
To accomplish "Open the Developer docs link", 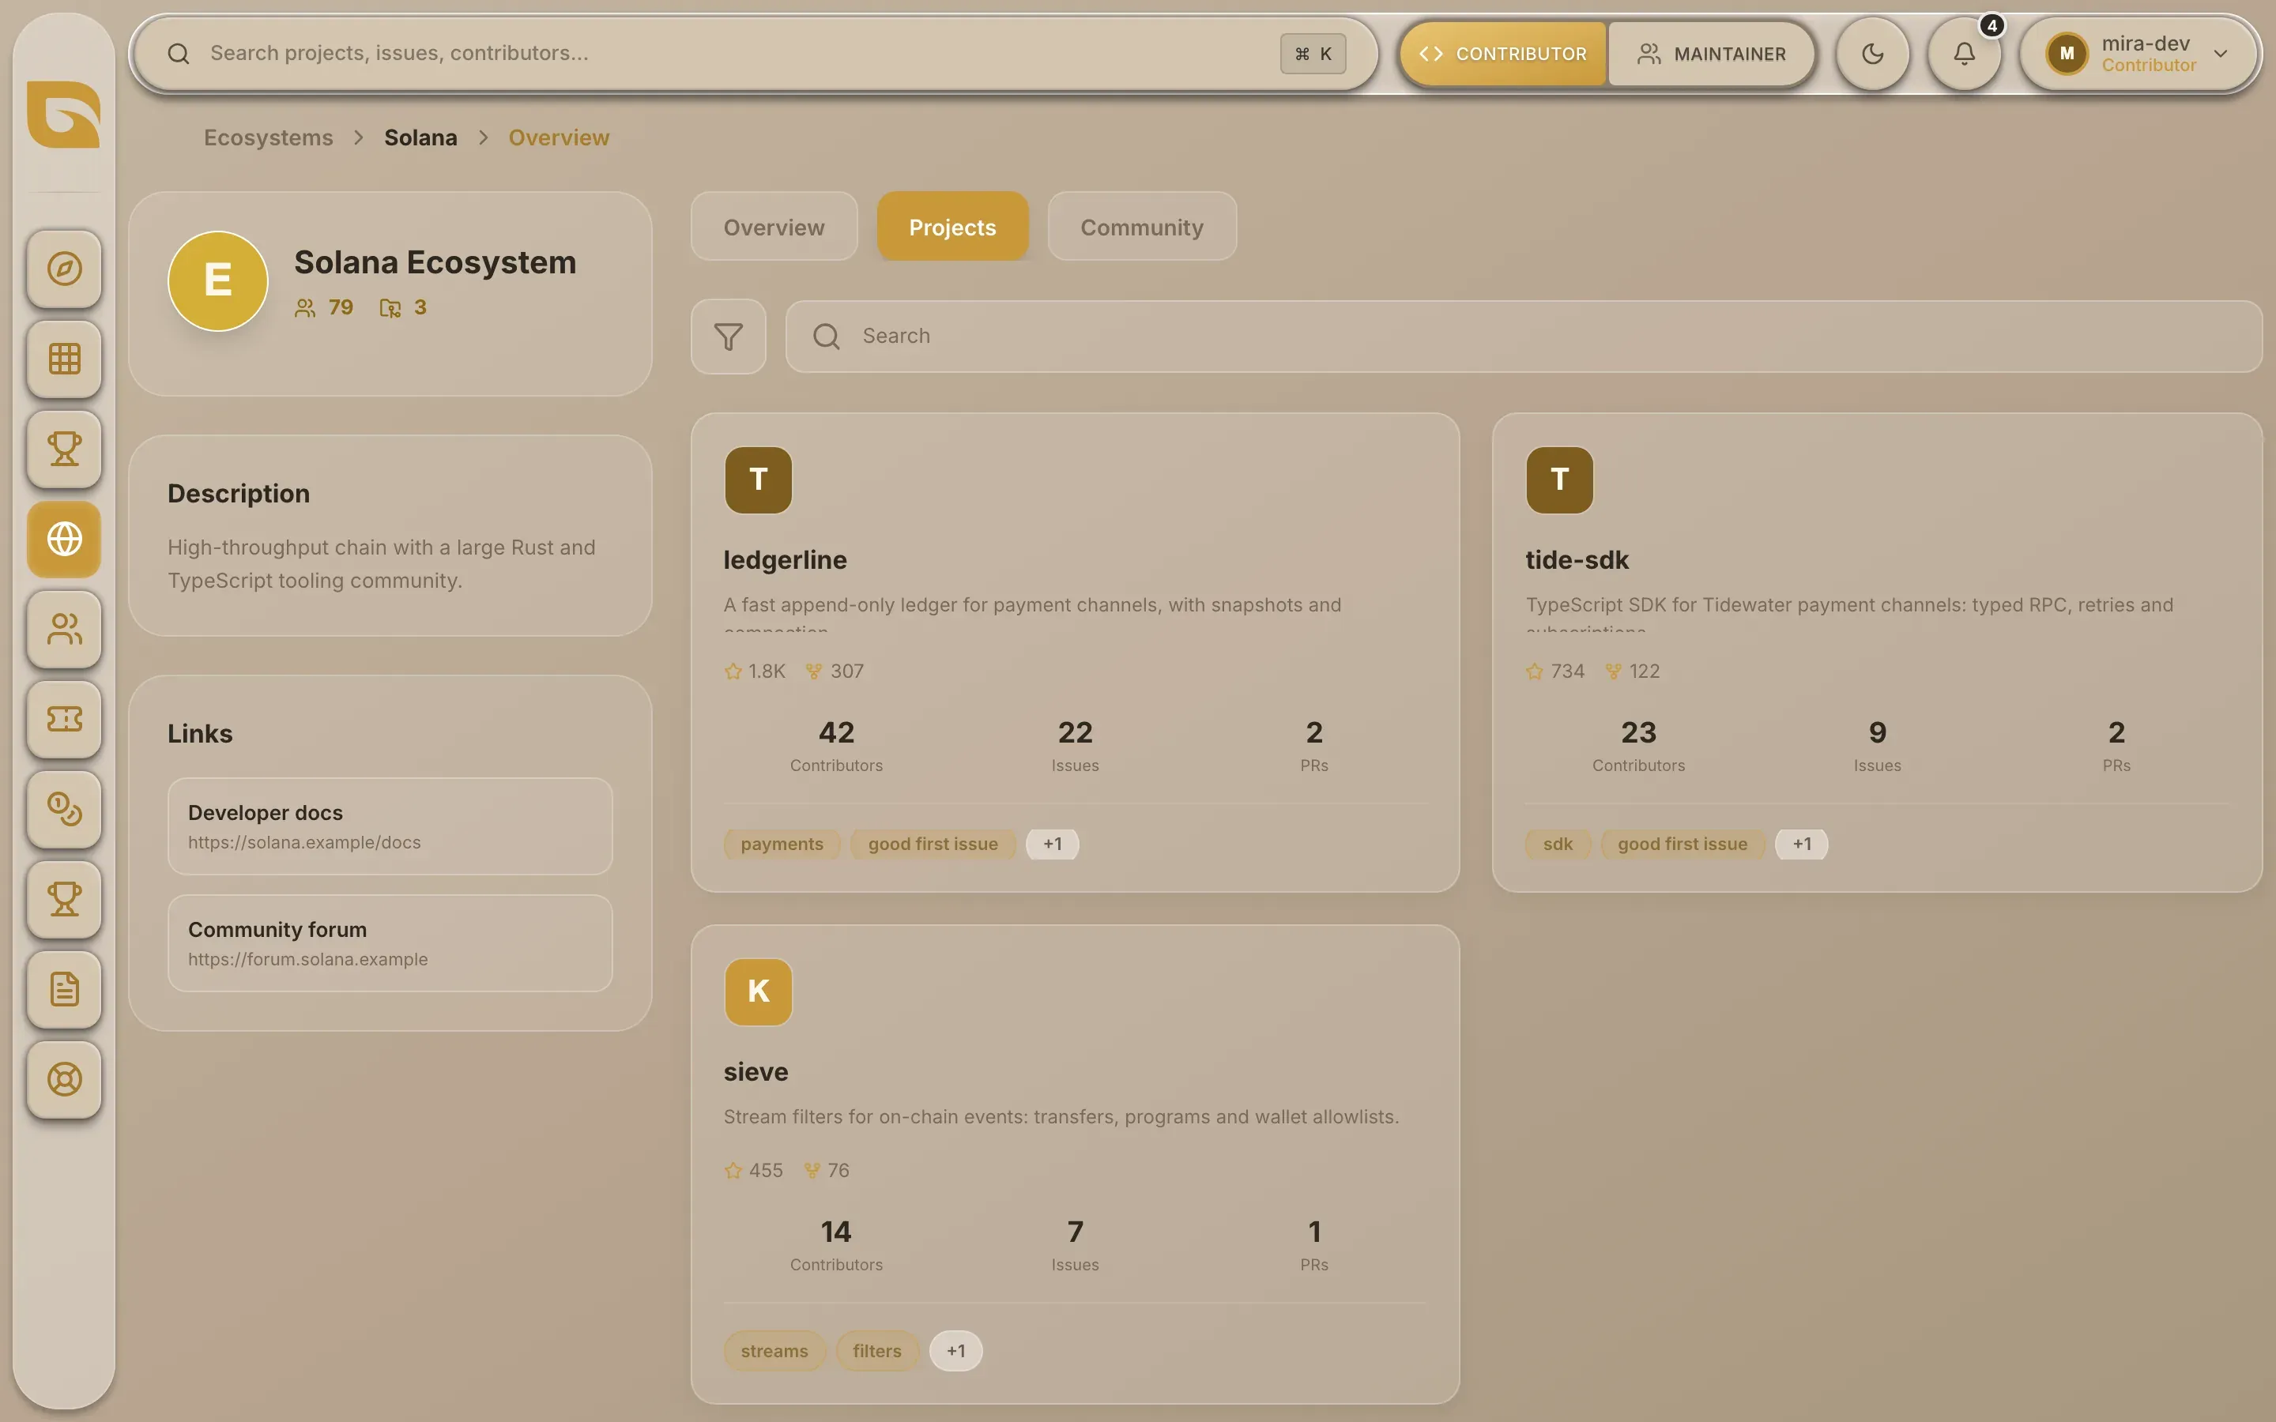I will coord(390,826).
